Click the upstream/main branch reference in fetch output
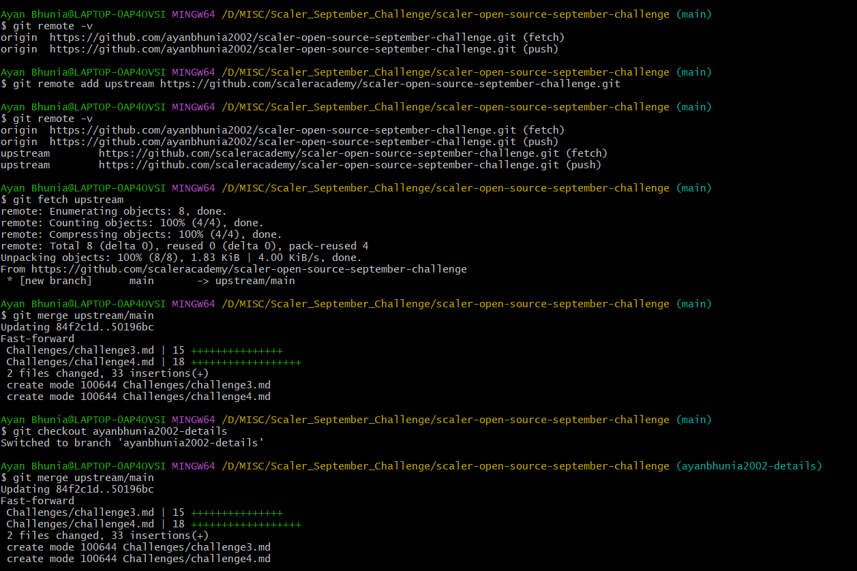Viewport: 857px width, 571px height. tap(259, 280)
